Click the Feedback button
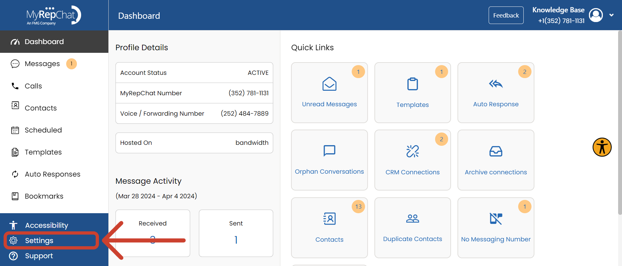622x266 pixels. pyautogui.click(x=506, y=15)
